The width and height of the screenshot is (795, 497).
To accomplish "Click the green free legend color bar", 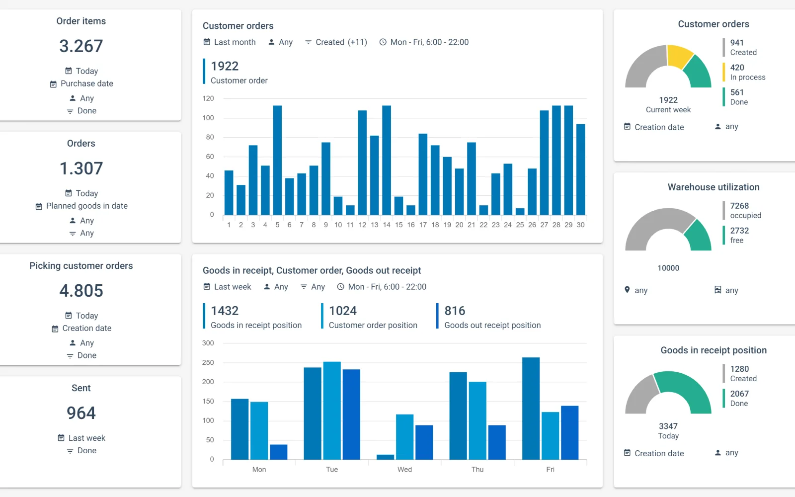I will click(724, 235).
